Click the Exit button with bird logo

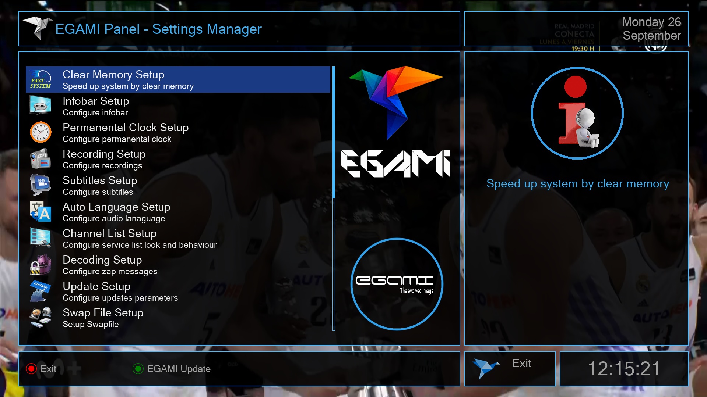pos(510,368)
